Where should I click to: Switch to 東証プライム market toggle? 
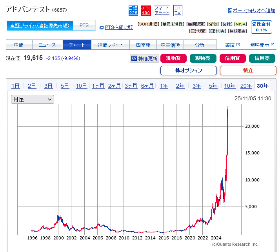pyautogui.click(x=40, y=26)
